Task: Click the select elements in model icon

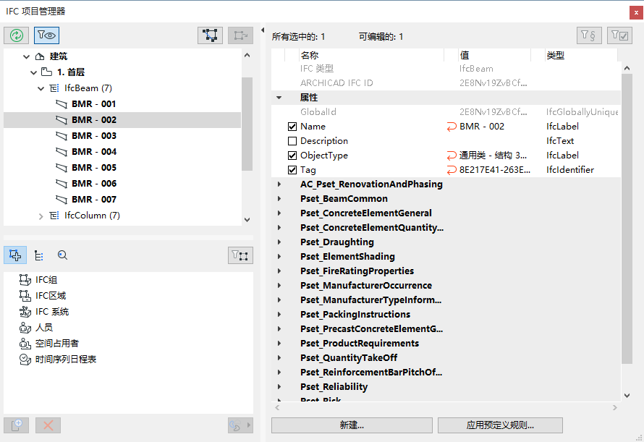Action: click(x=210, y=35)
